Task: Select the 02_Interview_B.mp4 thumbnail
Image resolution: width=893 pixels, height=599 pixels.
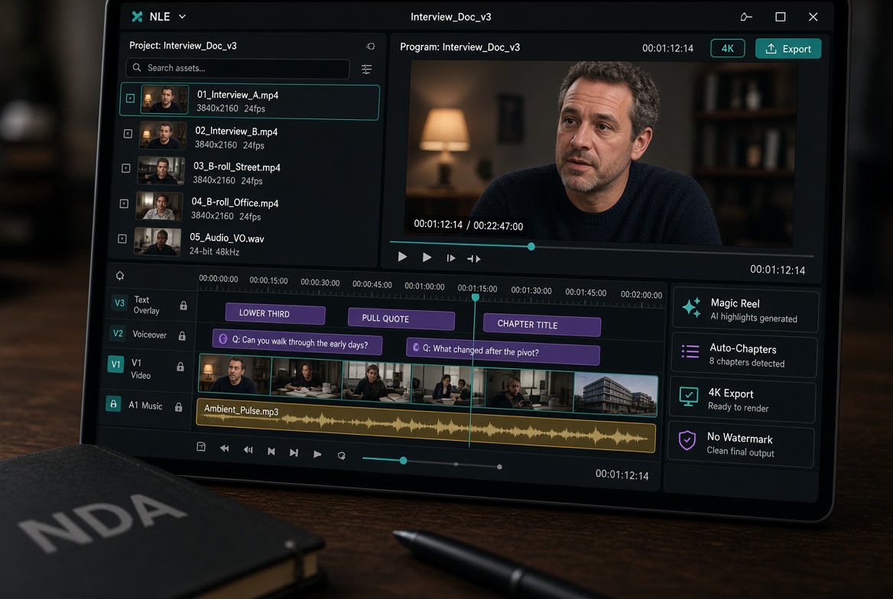Action: click(163, 135)
